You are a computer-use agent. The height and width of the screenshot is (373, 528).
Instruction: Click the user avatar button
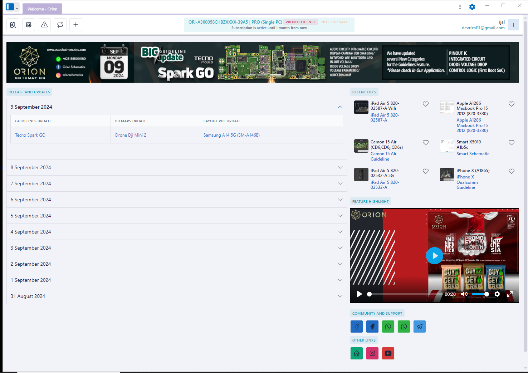coord(513,25)
